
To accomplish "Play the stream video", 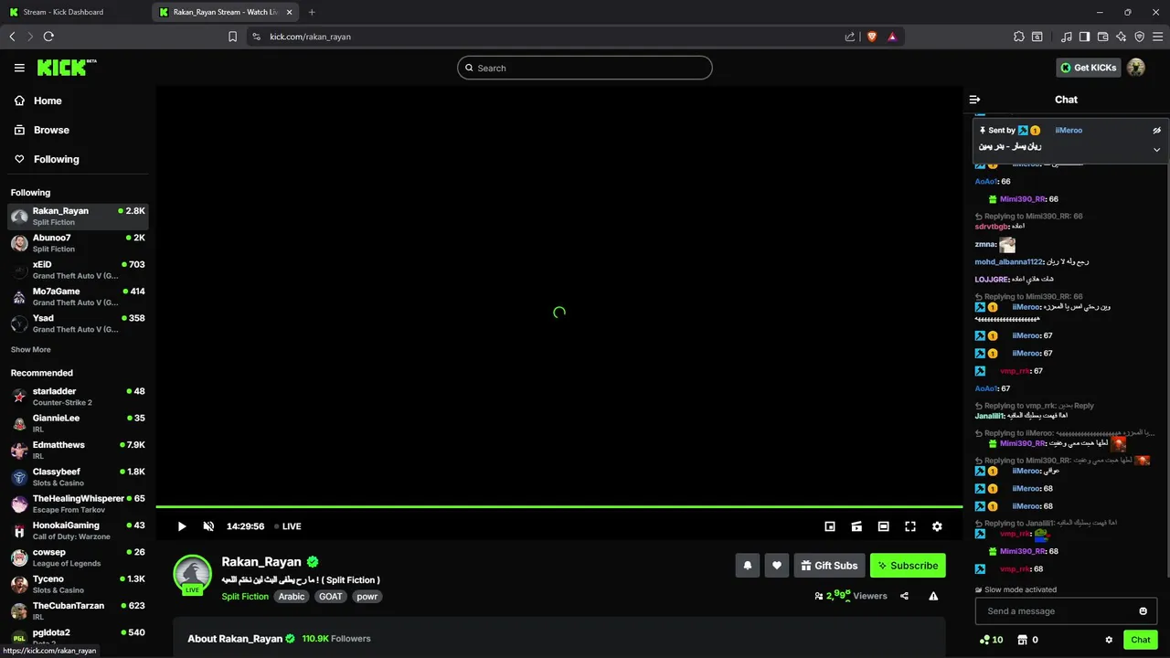I will (182, 526).
